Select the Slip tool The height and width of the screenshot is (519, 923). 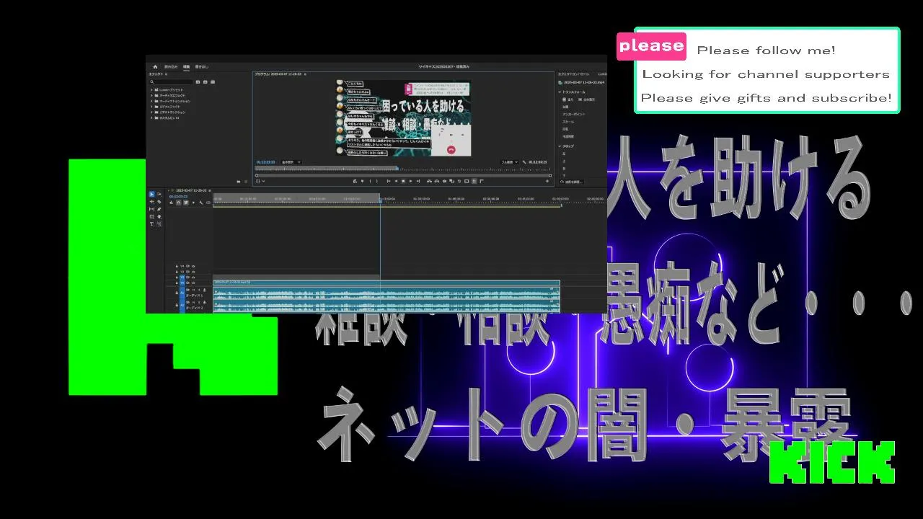point(152,209)
